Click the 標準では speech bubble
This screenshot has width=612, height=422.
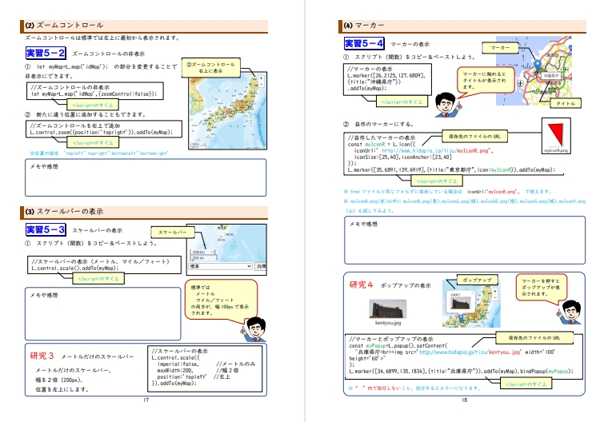click(221, 300)
